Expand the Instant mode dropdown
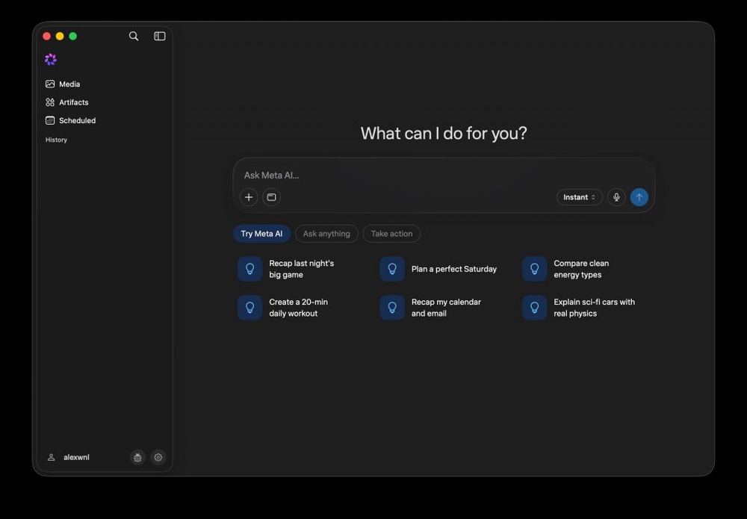This screenshot has height=519, width=747. [580, 197]
